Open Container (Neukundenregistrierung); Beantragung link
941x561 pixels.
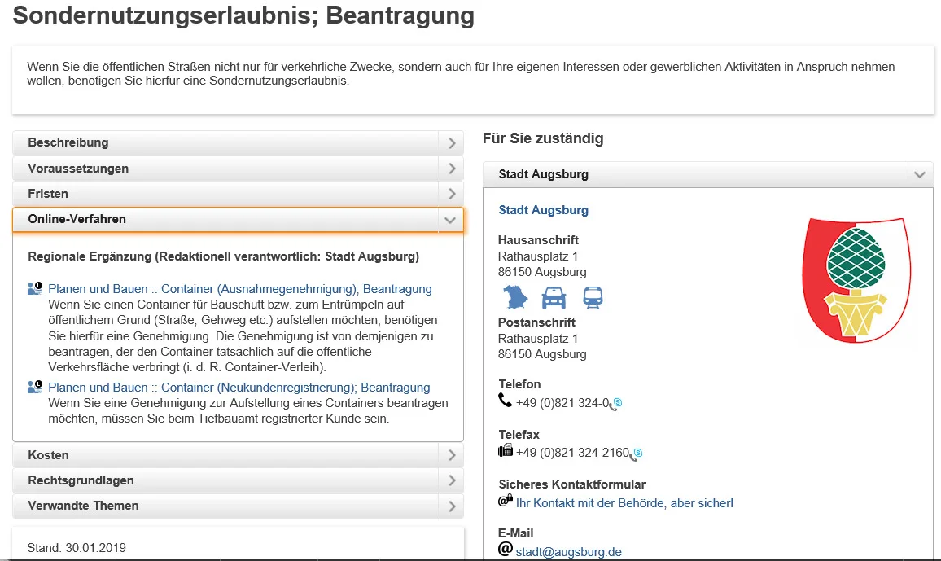point(239,387)
